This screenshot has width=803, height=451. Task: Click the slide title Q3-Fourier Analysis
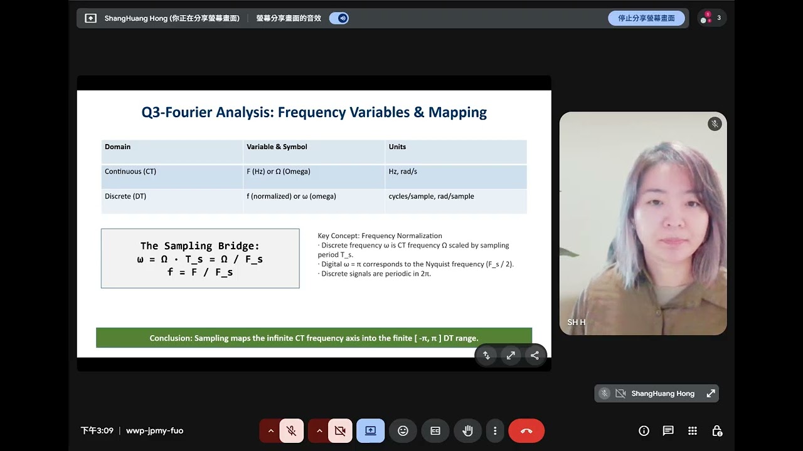[314, 113]
